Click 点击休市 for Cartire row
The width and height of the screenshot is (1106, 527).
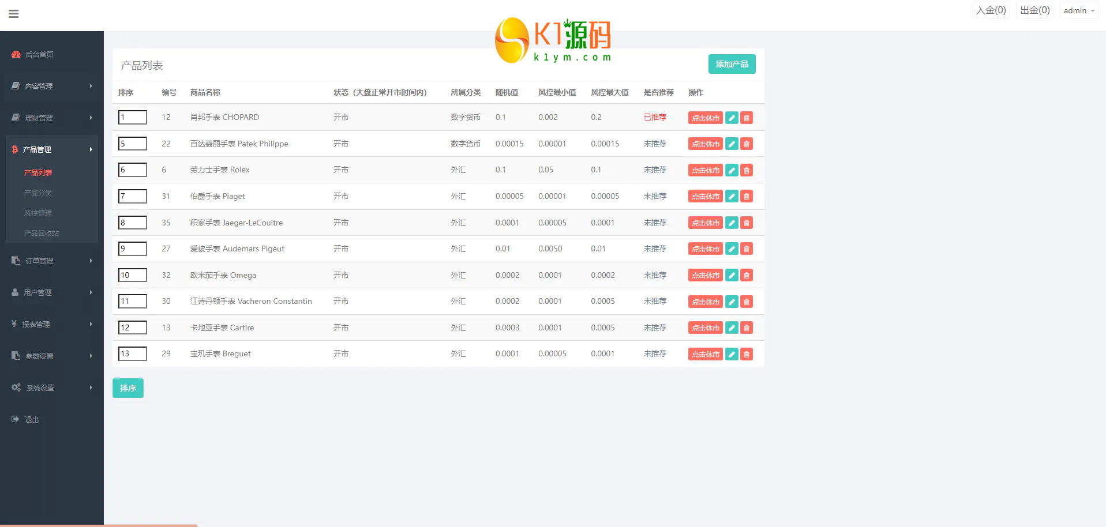(706, 328)
